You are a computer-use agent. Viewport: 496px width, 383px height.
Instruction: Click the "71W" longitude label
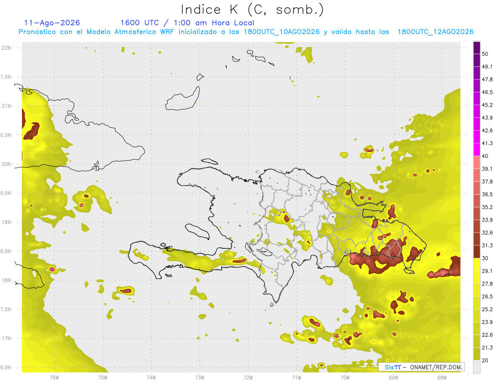(x=296, y=377)
